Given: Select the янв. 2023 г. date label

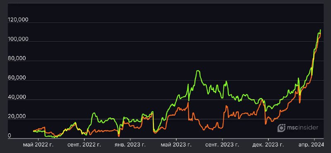Looking at the screenshot, I should pos(130,145).
